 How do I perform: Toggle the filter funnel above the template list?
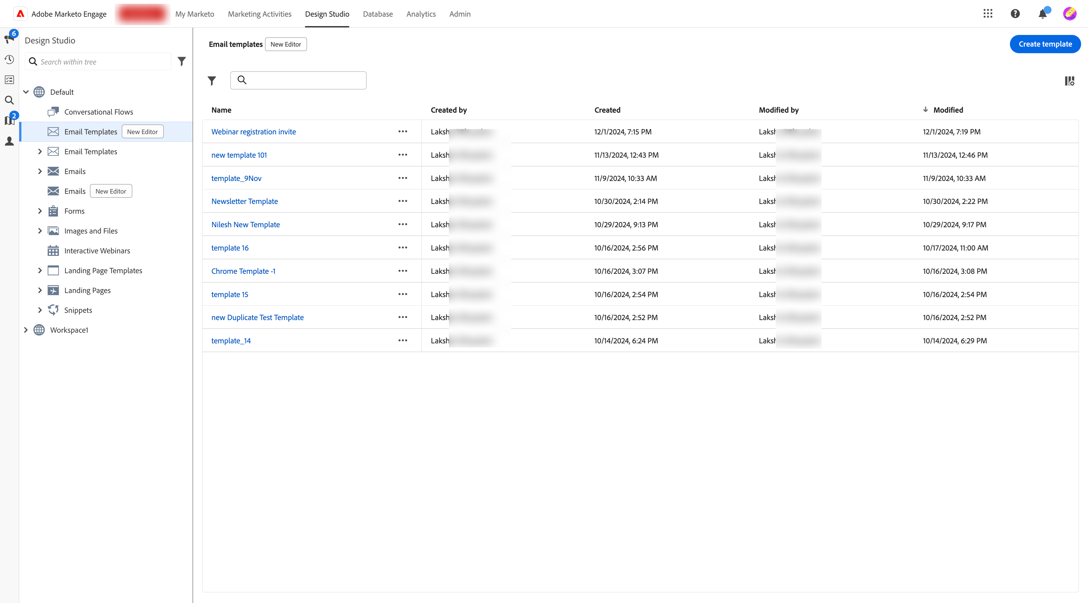(x=212, y=80)
